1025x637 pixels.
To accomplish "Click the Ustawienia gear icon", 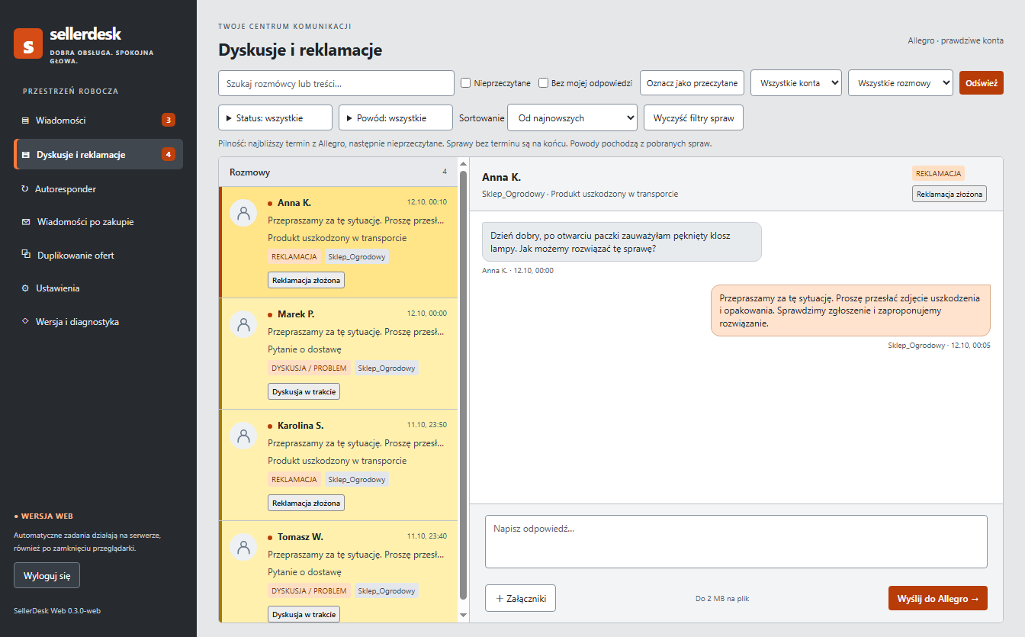I will click(x=25, y=288).
